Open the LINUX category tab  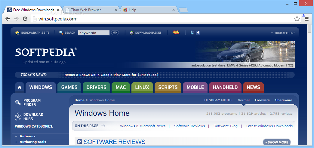click(142, 87)
